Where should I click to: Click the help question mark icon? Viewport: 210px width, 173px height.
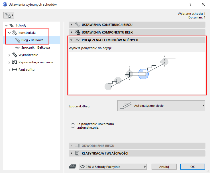190,5
